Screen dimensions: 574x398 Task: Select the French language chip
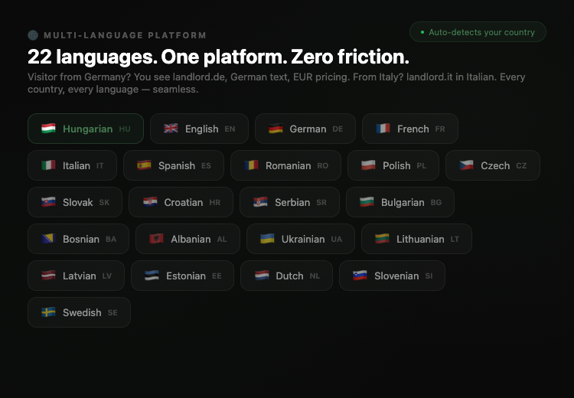(410, 129)
